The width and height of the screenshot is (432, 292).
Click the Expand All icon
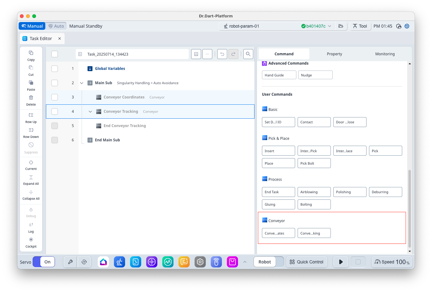(x=31, y=177)
